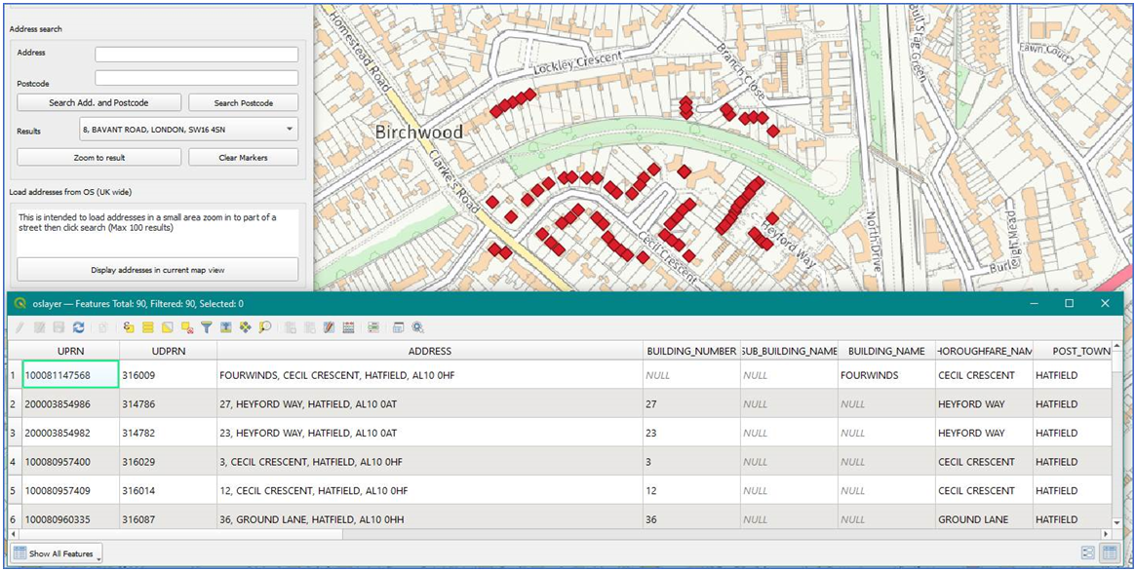Click inside the Postcode input field
1135x571 pixels.
(195, 78)
